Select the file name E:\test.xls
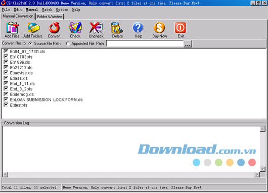268x193 pixels. 19,105
